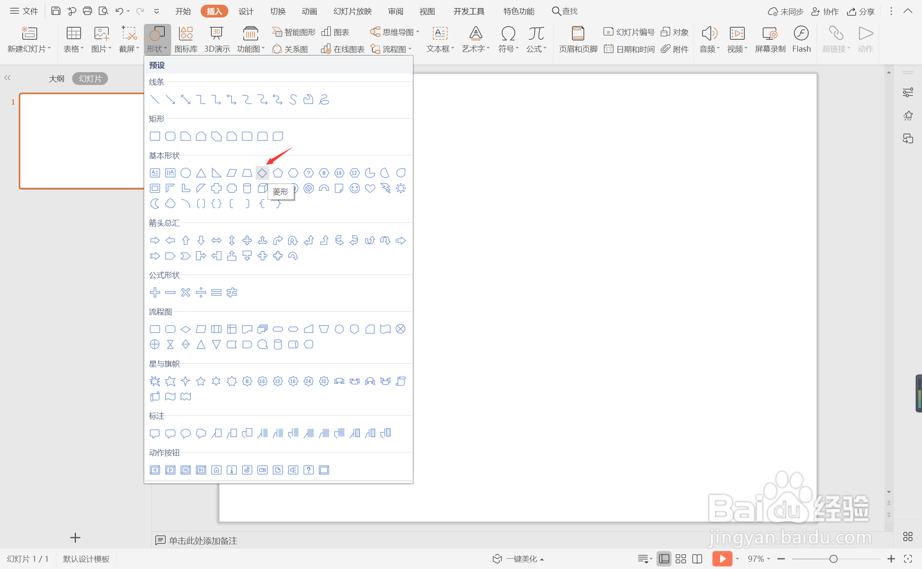Open the shapes (形状) dropdown
Image resolution: width=922 pixels, height=569 pixels.
point(157,39)
